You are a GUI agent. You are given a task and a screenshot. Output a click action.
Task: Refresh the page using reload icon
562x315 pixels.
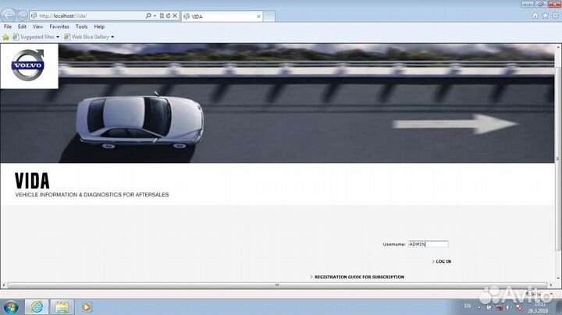click(x=168, y=16)
